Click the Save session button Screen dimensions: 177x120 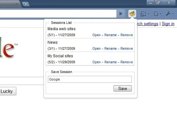click(x=123, y=88)
